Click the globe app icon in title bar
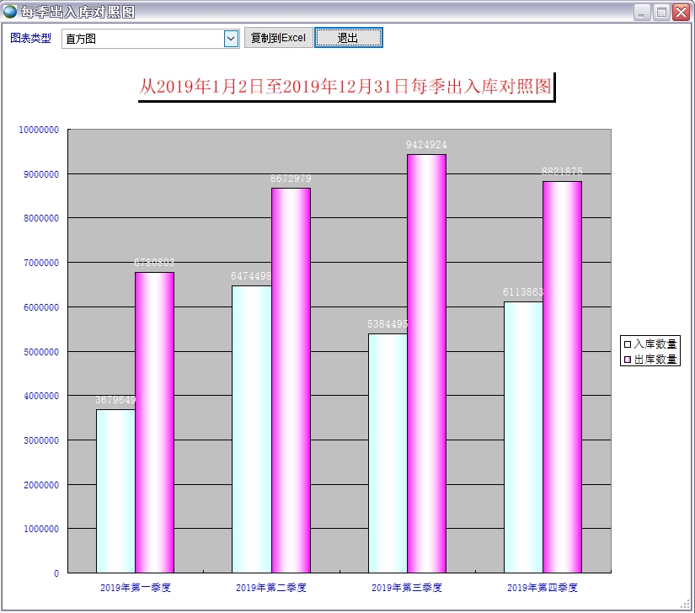This screenshot has height=613, width=695. tap(10, 12)
